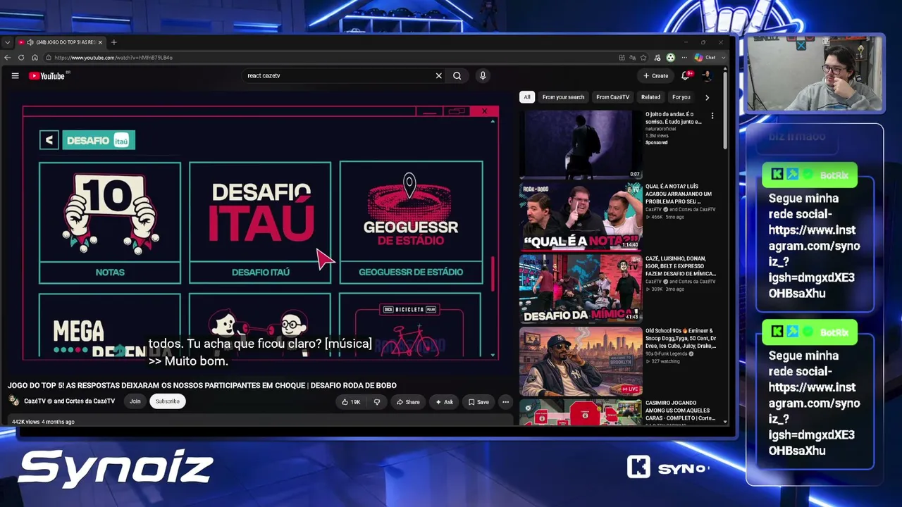Open browser settings ellipsis menu
The width and height of the screenshot is (902, 507).
pyautogui.click(x=684, y=58)
